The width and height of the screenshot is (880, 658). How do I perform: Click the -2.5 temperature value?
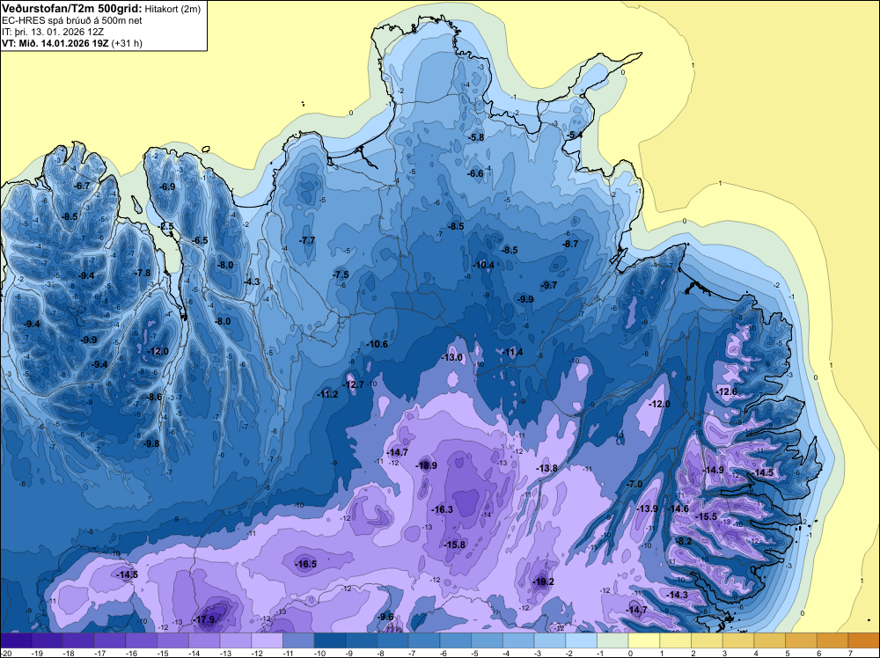pos(165,227)
